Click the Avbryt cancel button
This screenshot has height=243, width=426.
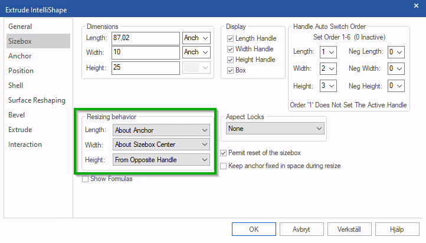(x=302, y=229)
